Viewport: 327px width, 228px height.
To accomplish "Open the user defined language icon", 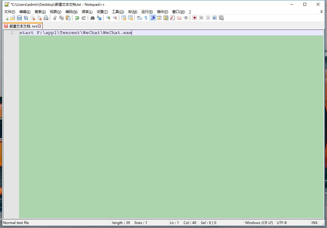I will click(159, 18).
